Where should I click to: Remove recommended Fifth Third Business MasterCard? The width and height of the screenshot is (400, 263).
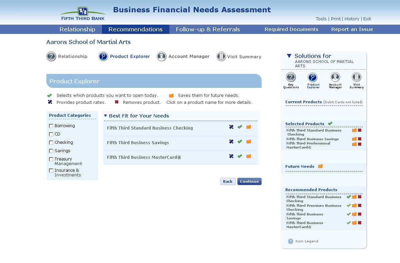click(360, 223)
